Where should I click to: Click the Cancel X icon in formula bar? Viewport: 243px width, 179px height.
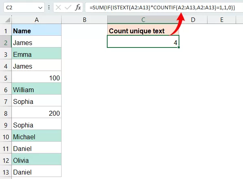click(x=58, y=7)
